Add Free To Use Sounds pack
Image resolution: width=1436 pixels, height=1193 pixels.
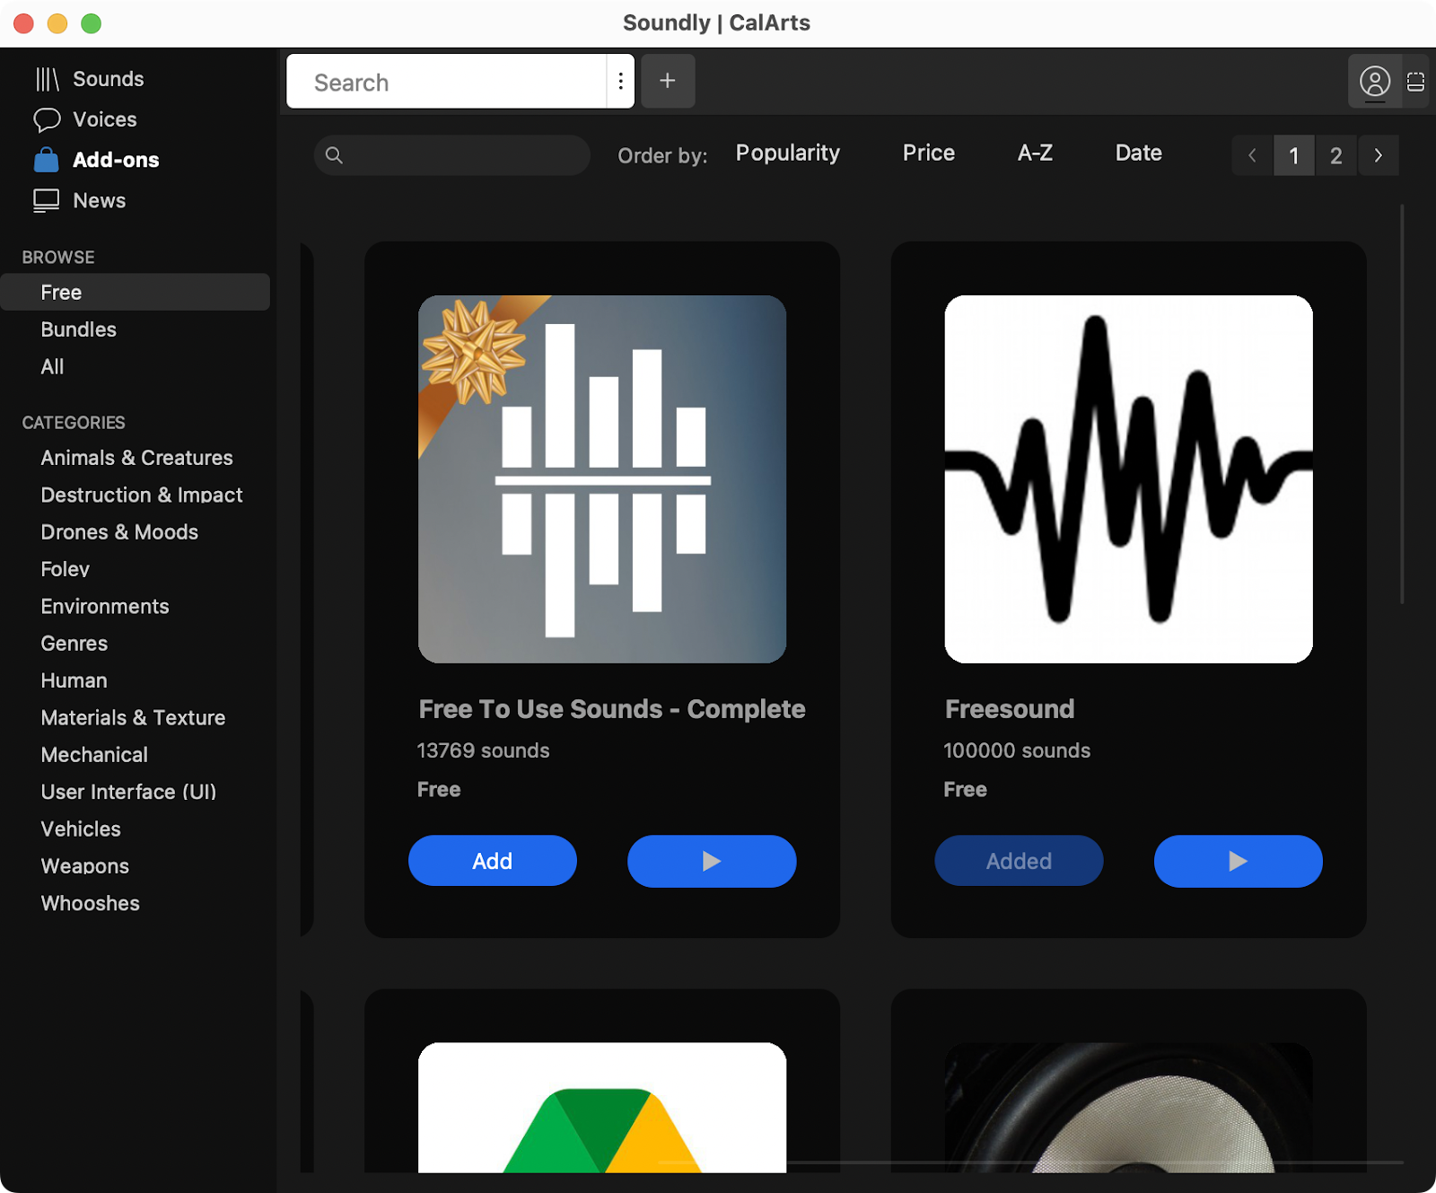click(493, 861)
